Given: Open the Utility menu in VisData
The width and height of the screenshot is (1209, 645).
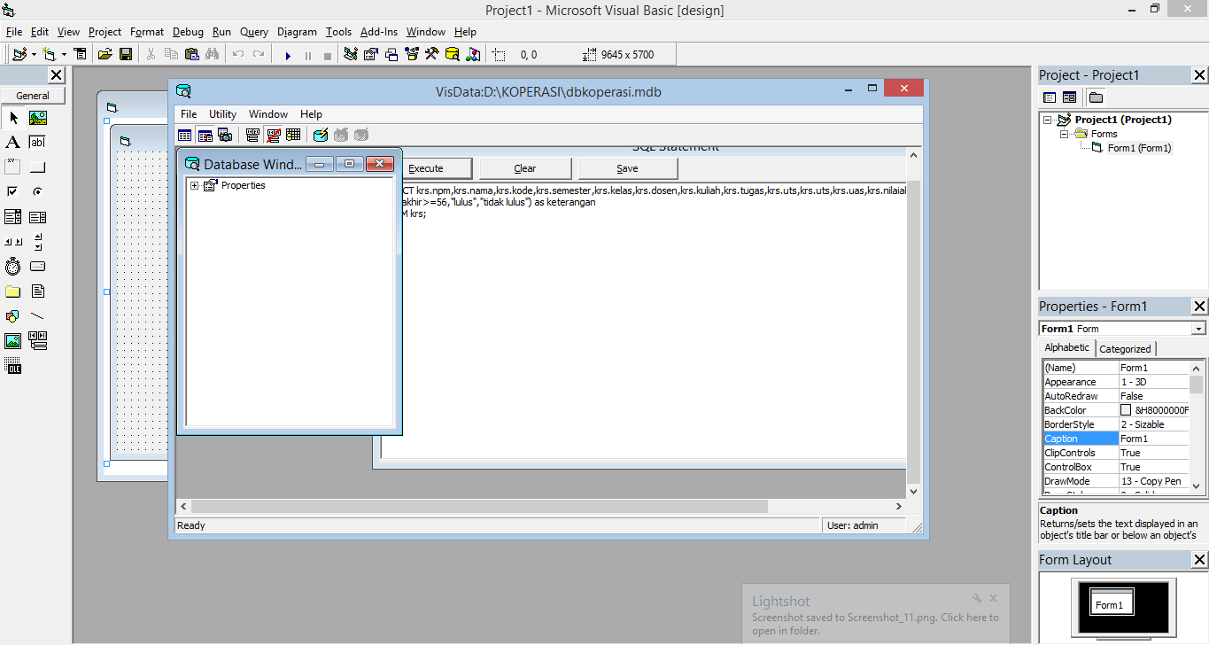Looking at the screenshot, I should click(x=222, y=114).
